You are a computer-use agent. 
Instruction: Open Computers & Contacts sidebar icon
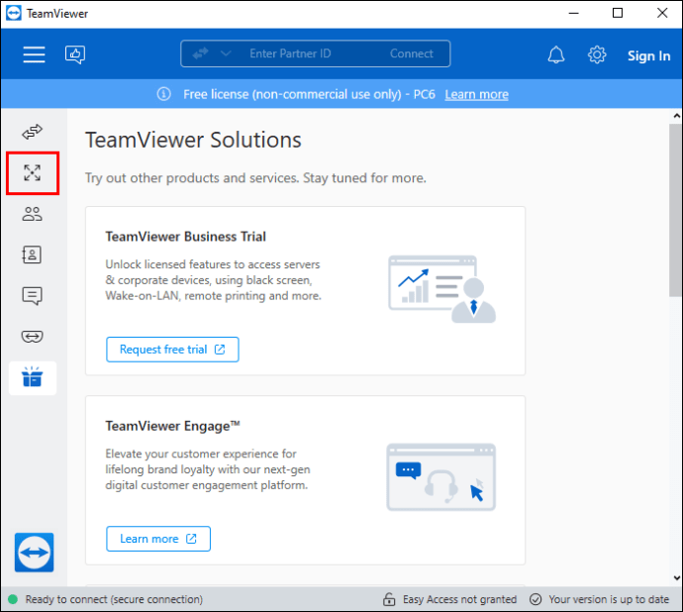point(33,255)
